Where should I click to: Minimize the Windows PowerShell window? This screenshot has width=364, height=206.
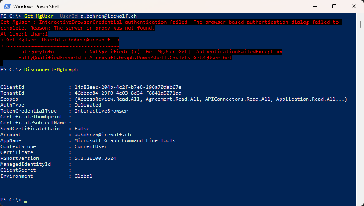[x=315, y=6]
